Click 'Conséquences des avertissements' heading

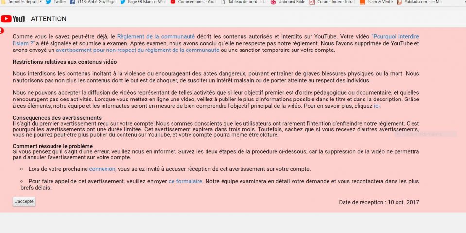tap(57, 118)
